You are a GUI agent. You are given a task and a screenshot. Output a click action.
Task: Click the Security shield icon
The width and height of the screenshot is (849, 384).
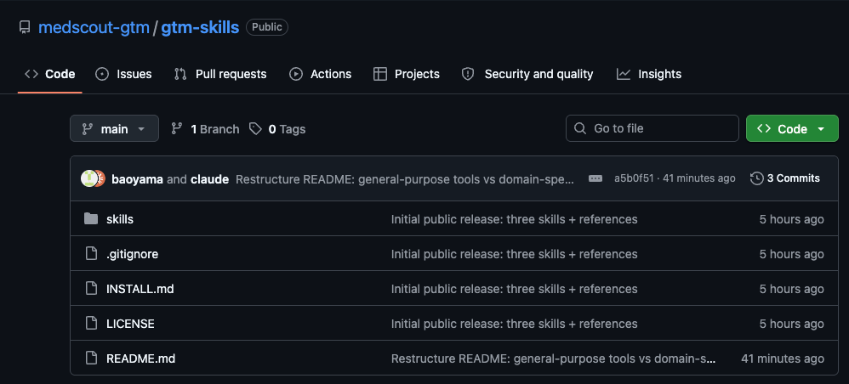468,74
